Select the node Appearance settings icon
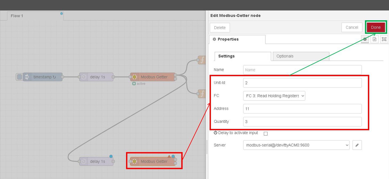This screenshot has height=179, width=389. click(x=384, y=39)
